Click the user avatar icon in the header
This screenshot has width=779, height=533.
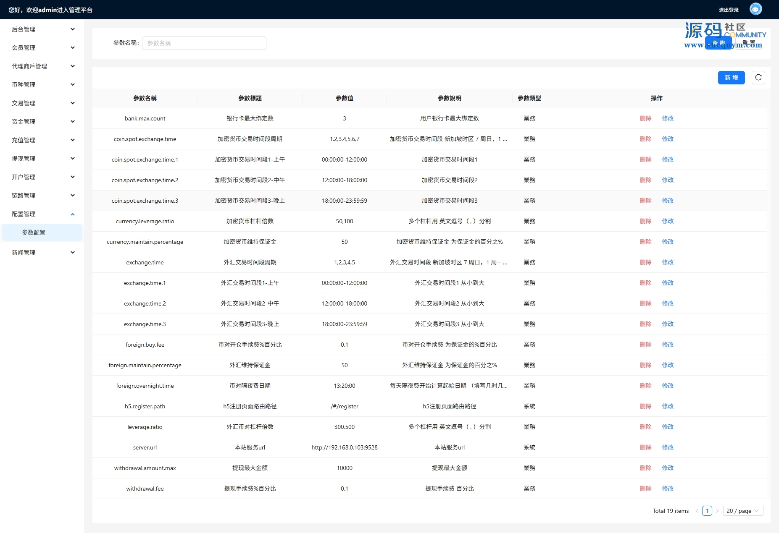click(755, 9)
